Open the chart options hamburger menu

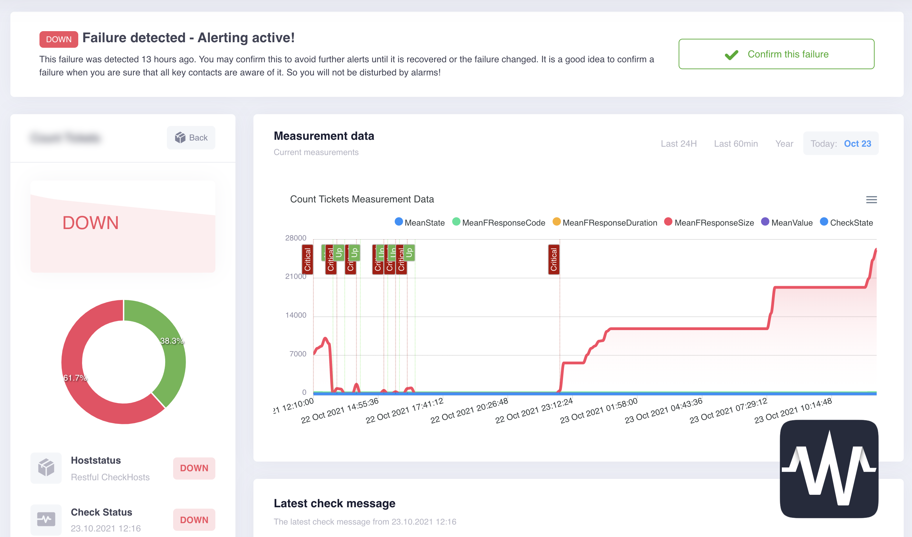[x=871, y=199]
